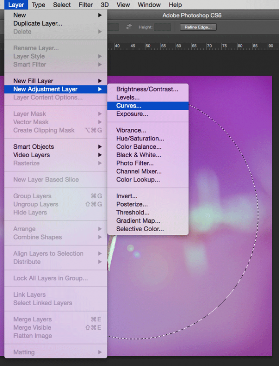Expand the Video Layers submenu

coord(56,155)
